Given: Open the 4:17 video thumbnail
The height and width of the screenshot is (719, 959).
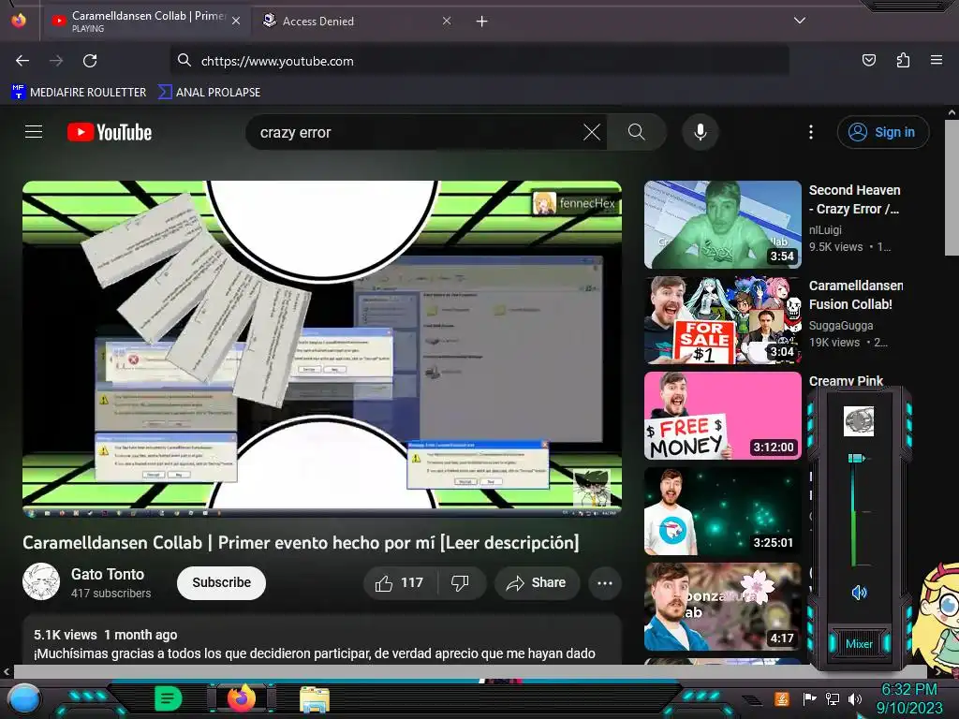Looking at the screenshot, I should (722, 607).
